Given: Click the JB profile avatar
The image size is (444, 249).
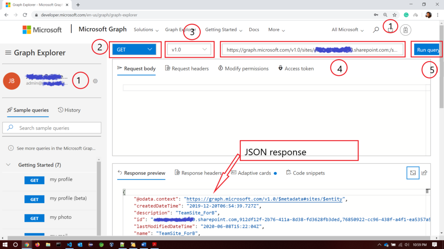Looking at the screenshot, I should tap(12, 81).
